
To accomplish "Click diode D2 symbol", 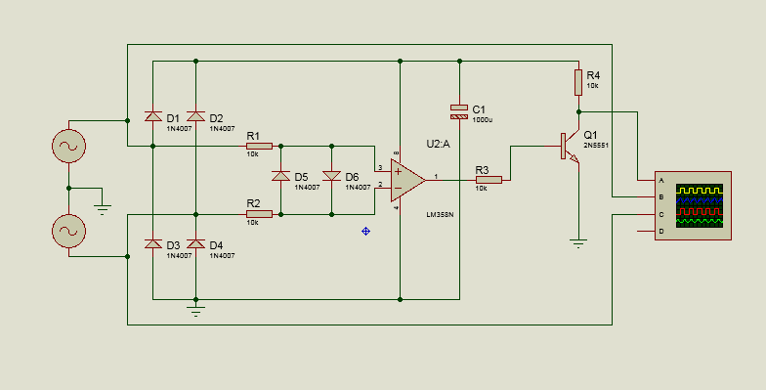I will [x=195, y=116].
